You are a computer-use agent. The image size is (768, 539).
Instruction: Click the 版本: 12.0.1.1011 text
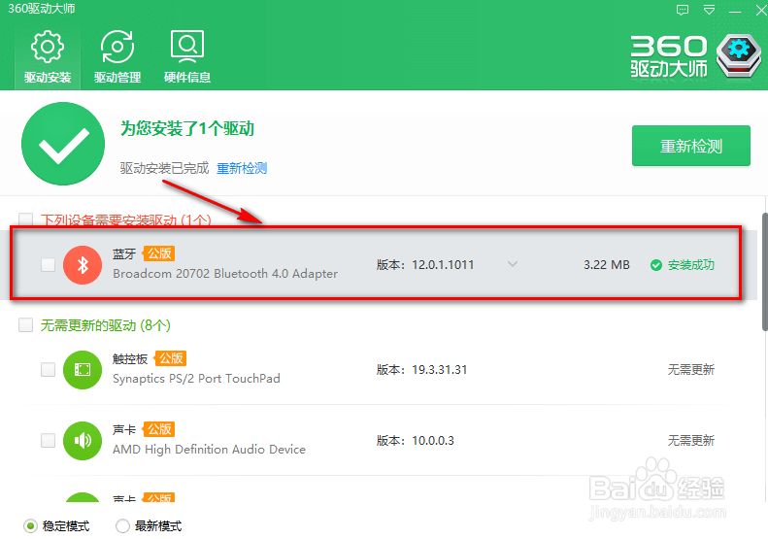pos(425,264)
